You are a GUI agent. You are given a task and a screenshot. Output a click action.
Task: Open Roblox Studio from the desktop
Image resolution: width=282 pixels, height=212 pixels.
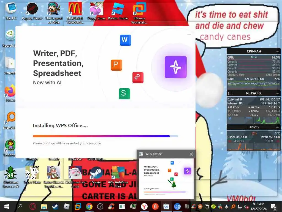coord(118,11)
